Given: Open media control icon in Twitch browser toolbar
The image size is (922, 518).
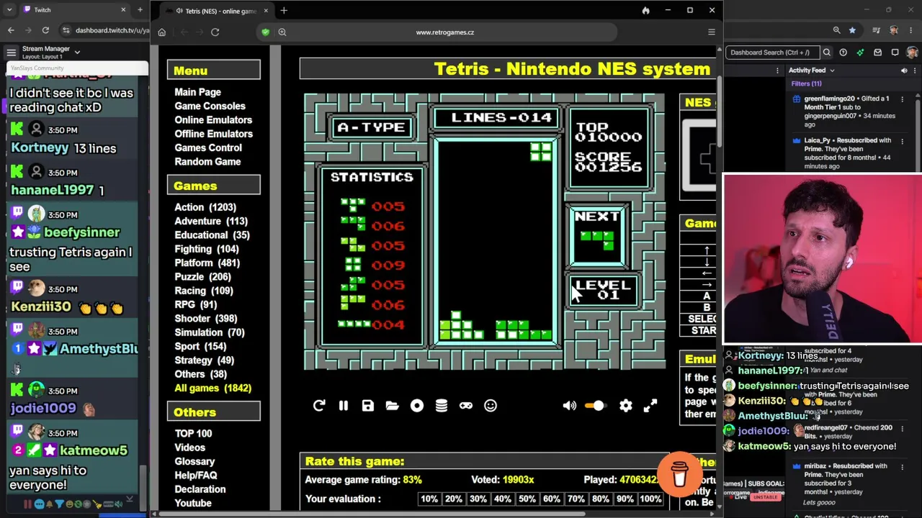Looking at the screenshot, I should (x=876, y=30).
